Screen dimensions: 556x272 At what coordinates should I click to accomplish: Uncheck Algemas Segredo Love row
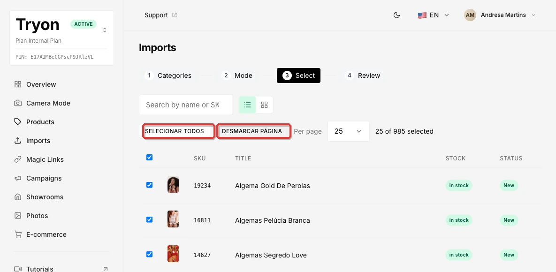tap(149, 254)
